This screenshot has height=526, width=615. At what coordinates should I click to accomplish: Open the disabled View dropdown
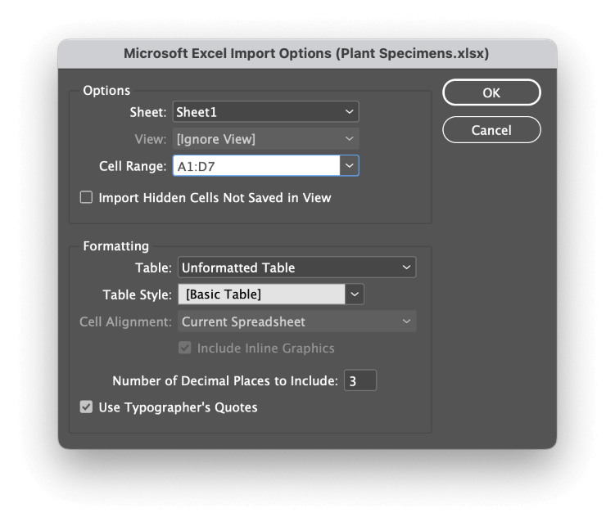point(265,138)
